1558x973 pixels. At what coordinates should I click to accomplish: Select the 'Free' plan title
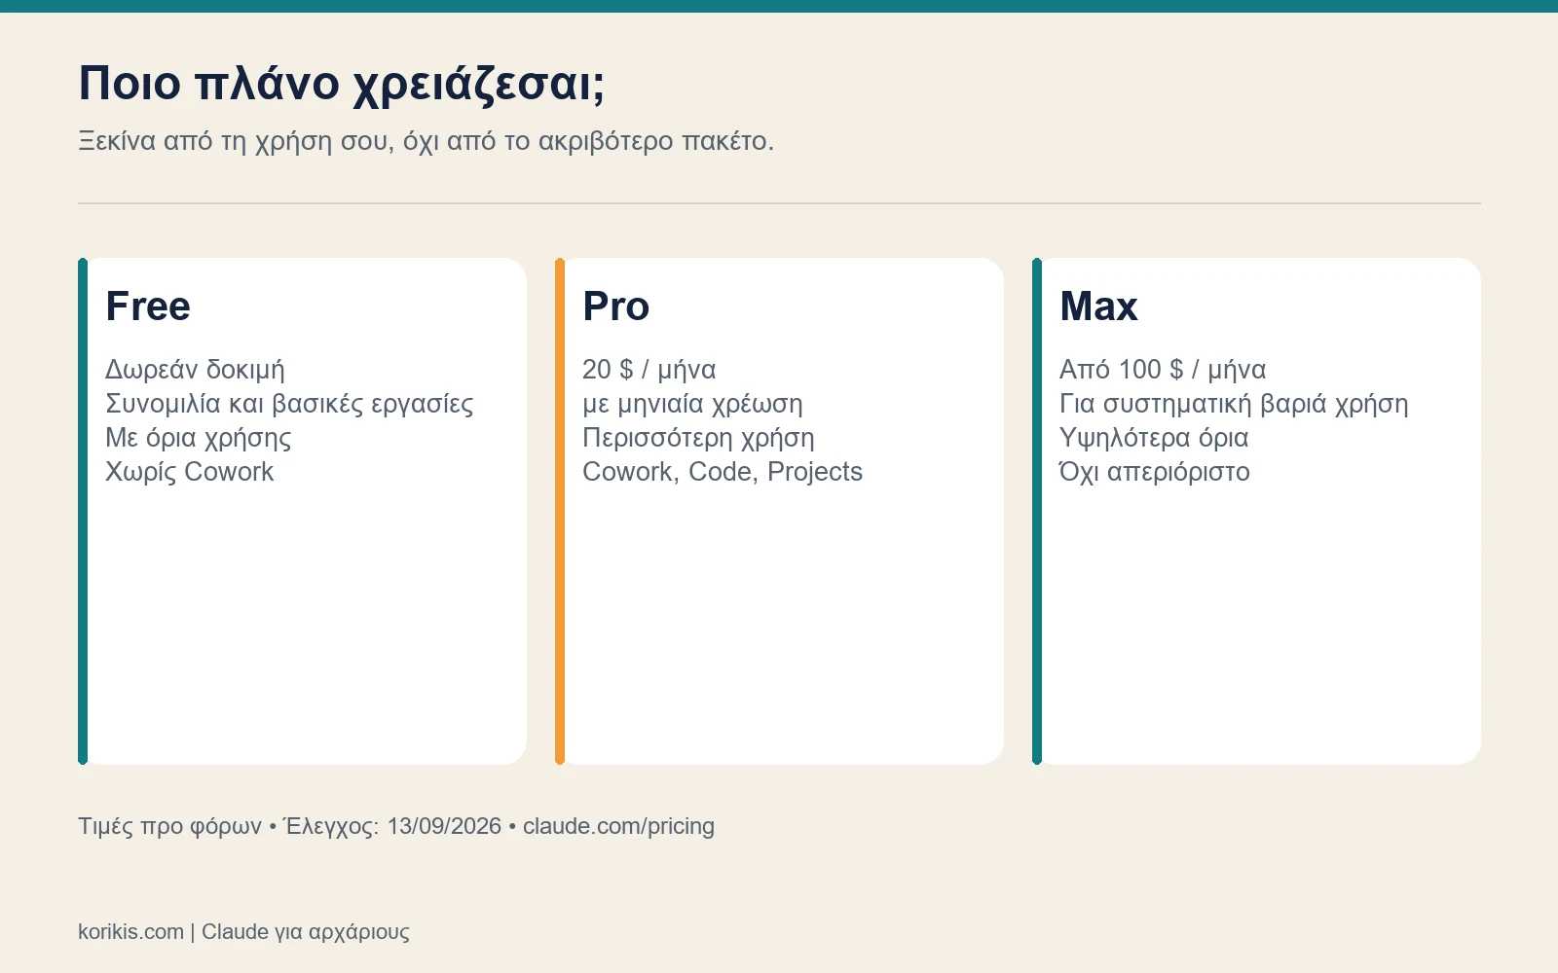[148, 306]
